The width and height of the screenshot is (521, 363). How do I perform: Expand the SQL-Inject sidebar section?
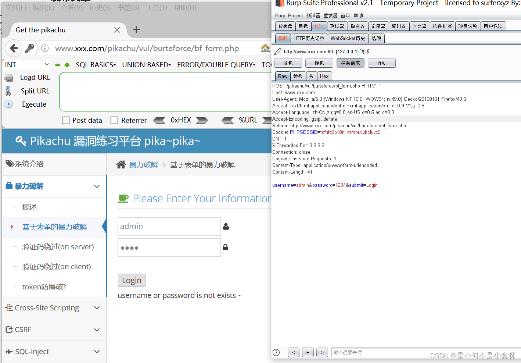[54, 352]
